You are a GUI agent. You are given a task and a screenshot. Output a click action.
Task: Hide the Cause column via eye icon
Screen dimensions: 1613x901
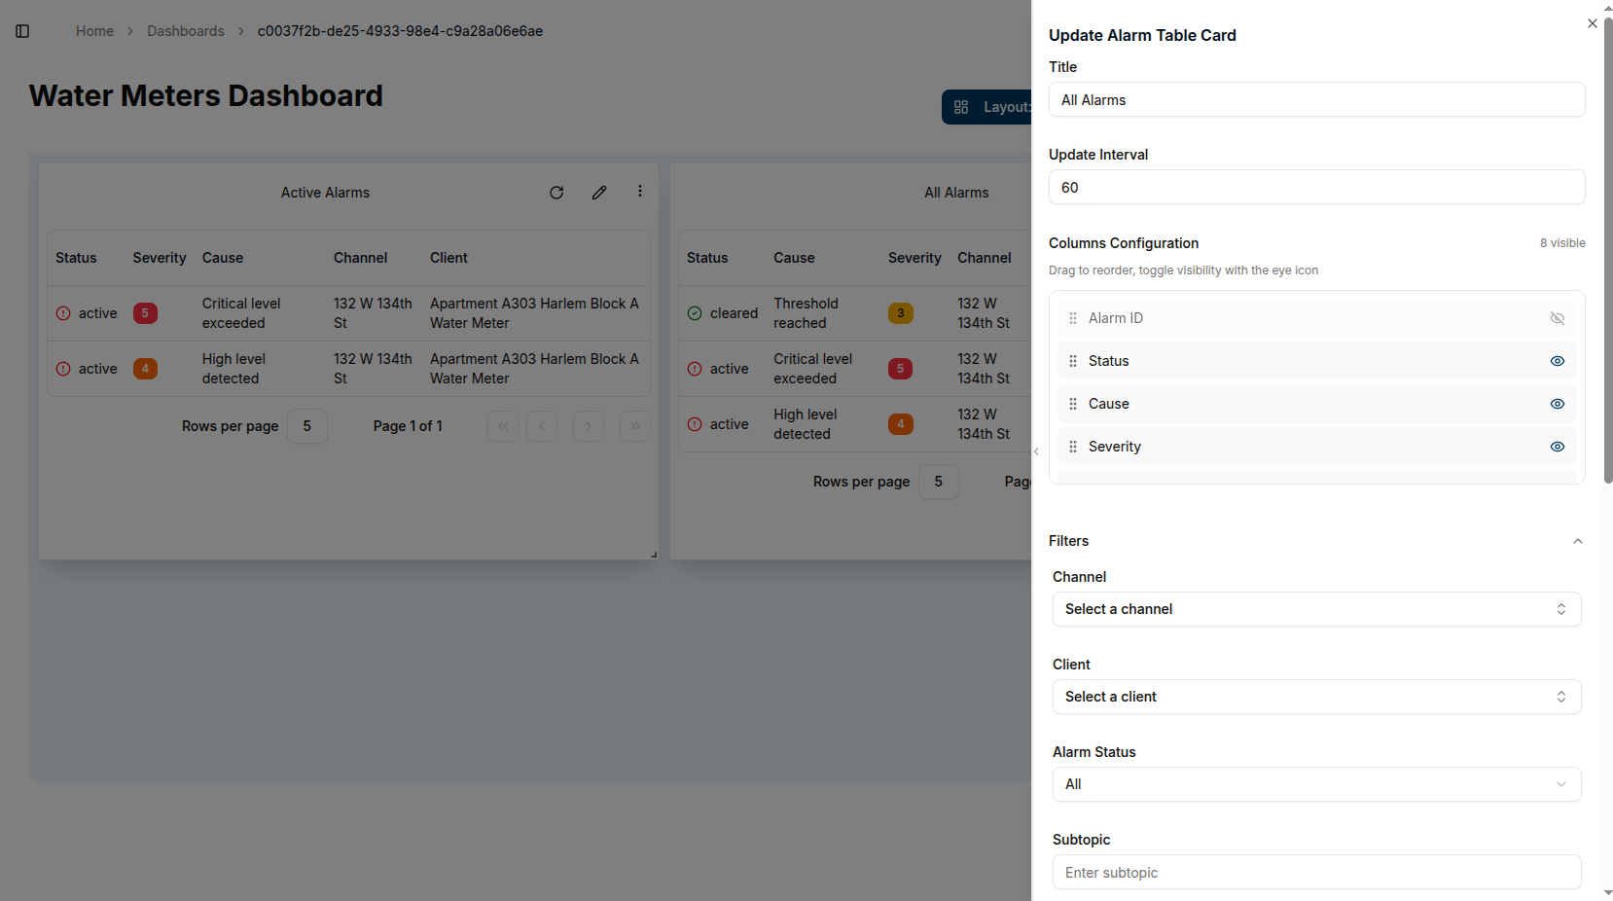click(1557, 404)
